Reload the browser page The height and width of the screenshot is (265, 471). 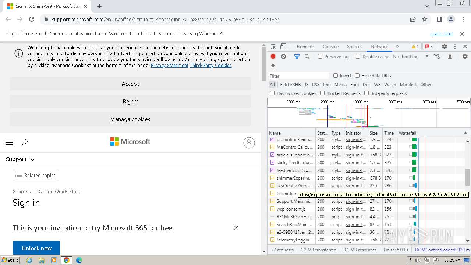click(x=32, y=19)
